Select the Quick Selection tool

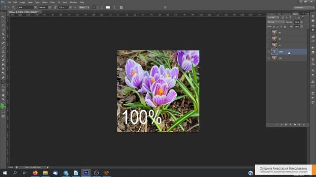pos(3,29)
